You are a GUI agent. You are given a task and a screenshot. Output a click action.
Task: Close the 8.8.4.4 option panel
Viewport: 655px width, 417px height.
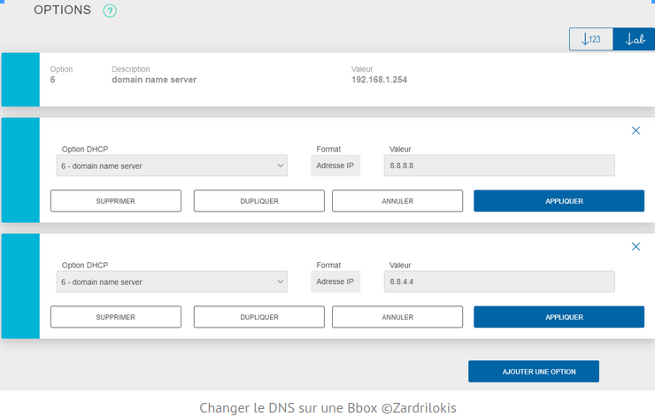(x=635, y=246)
